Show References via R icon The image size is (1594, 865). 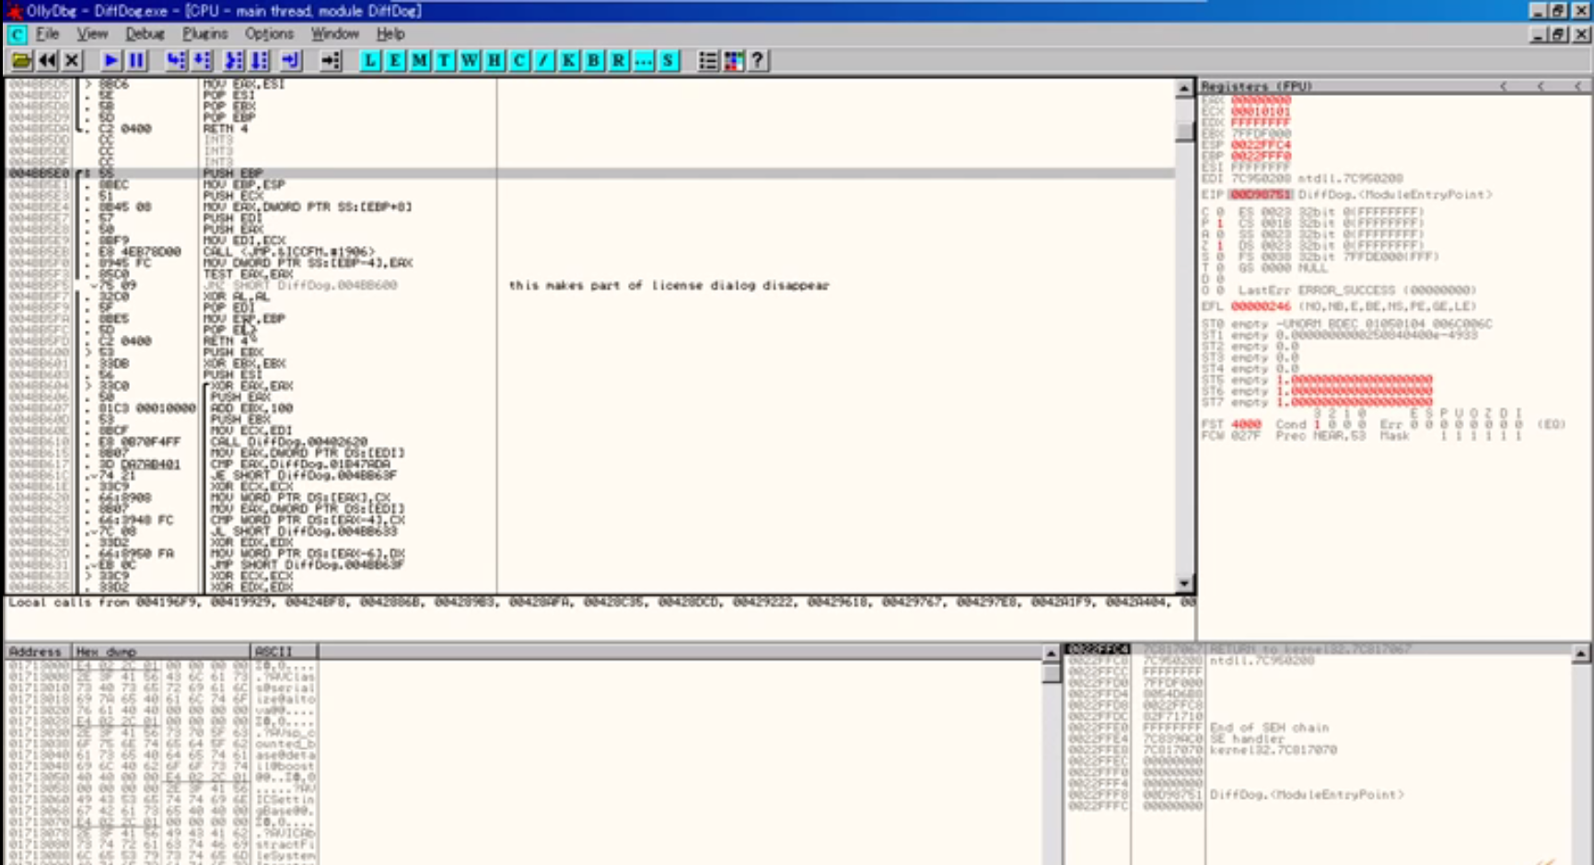tap(619, 61)
